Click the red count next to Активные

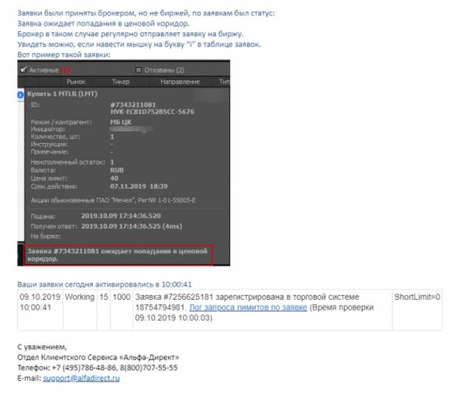pos(65,70)
